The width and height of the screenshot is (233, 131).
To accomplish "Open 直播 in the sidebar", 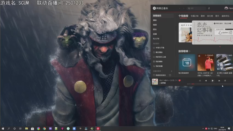I will pos(155,34).
